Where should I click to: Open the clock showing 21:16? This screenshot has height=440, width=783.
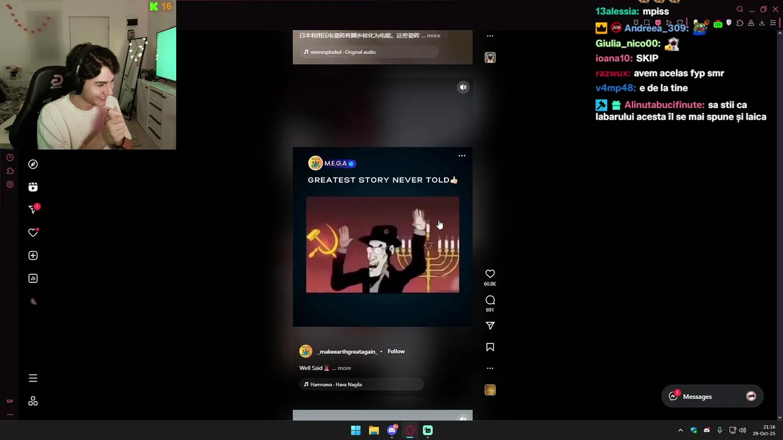764,430
